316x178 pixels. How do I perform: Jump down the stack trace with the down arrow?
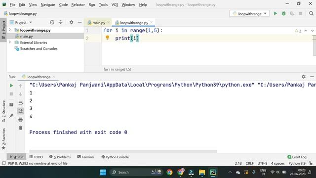[21, 94]
